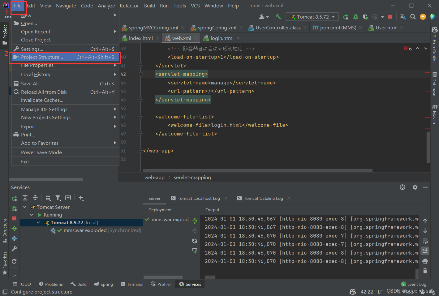This screenshot has width=439, height=296.
Task: Expand the Export submenu
Action: point(115,127)
